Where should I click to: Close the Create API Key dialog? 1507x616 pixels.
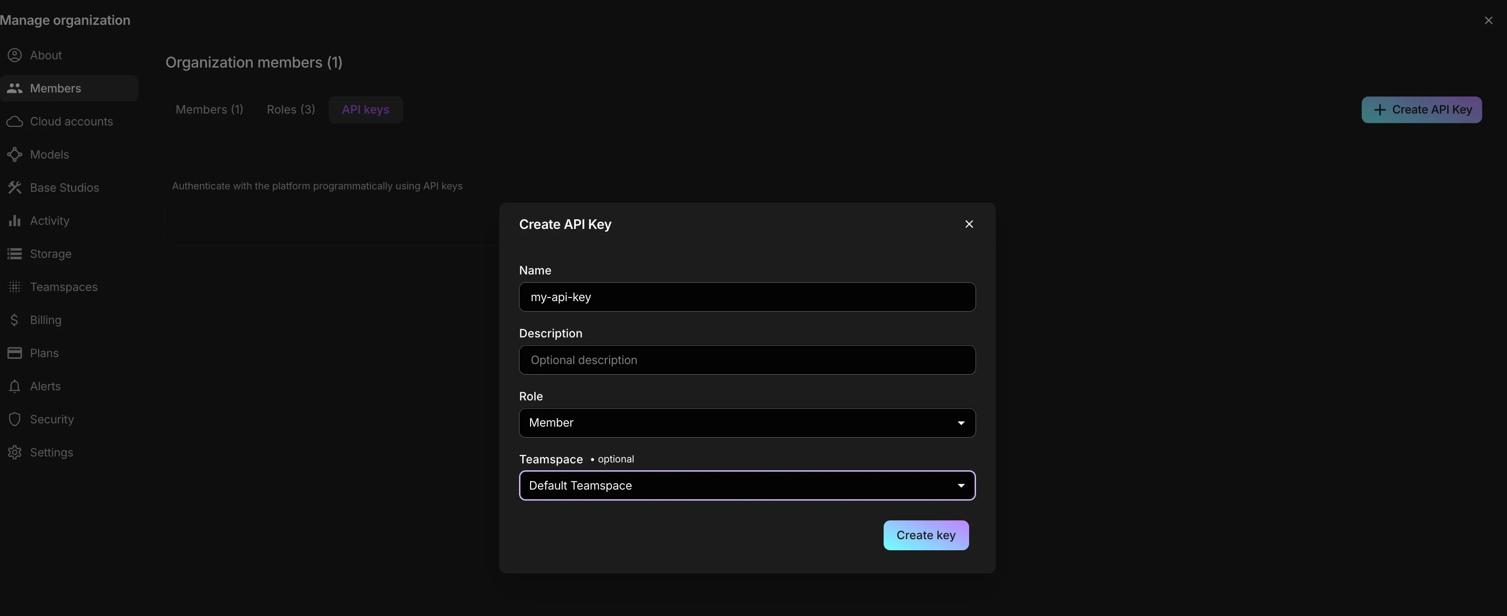969,224
